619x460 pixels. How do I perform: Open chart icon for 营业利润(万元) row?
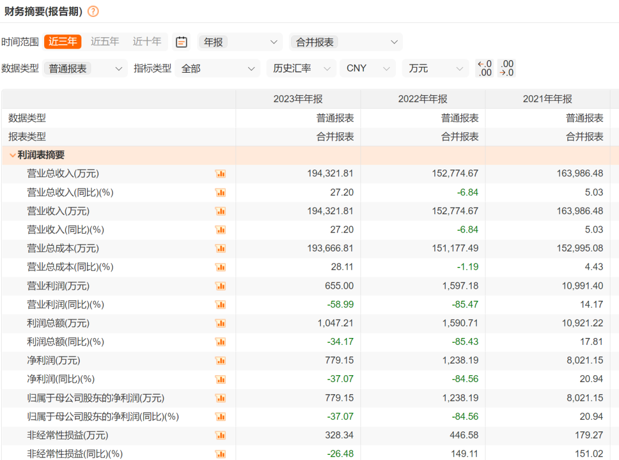tap(221, 286)
